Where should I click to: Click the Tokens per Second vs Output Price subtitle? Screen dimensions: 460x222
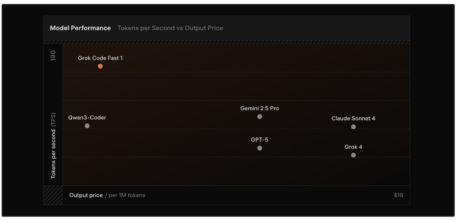point(170,28)
